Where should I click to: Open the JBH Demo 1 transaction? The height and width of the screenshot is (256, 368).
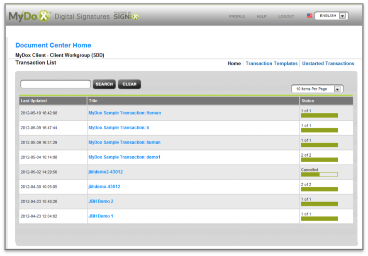pyautogui.click(x=100, y=216)
